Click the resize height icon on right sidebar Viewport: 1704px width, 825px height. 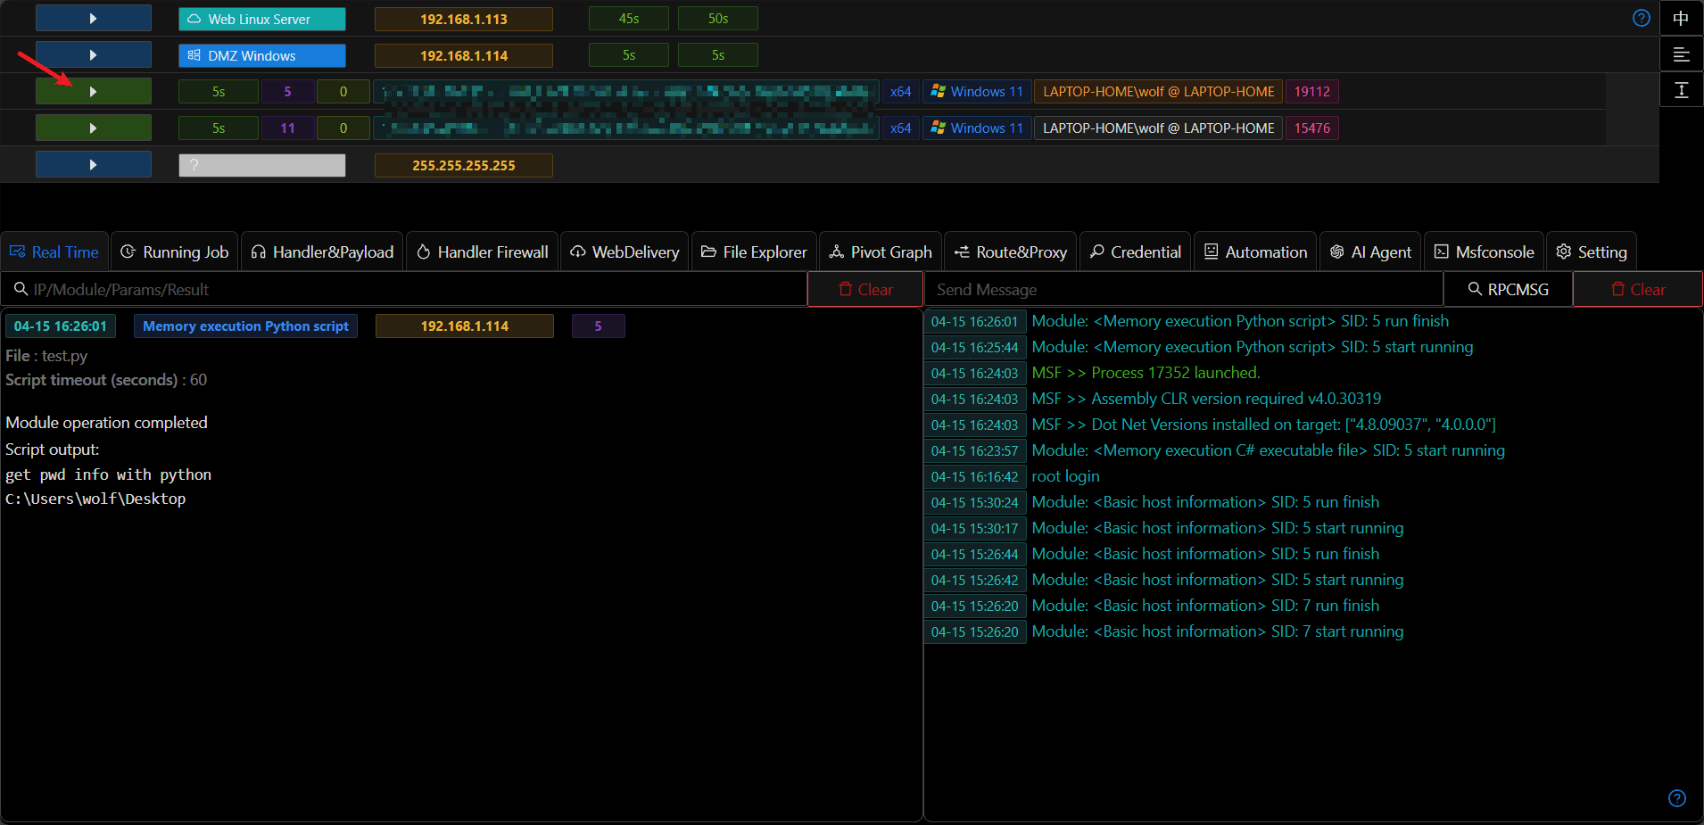(x=1682, y=90)
